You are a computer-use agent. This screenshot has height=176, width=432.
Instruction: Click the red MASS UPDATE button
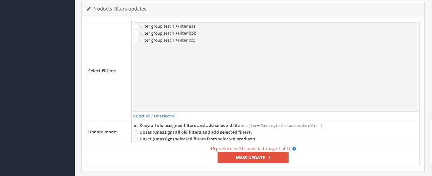tap(253, 158)
